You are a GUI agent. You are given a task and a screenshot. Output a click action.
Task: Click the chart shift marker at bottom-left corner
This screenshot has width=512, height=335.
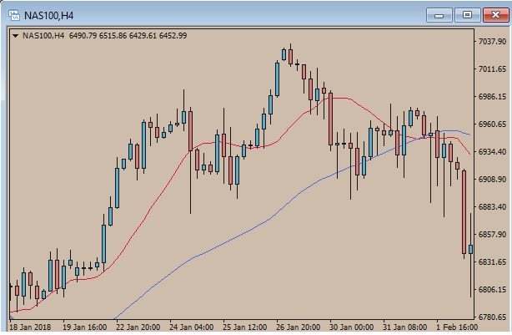12,317
